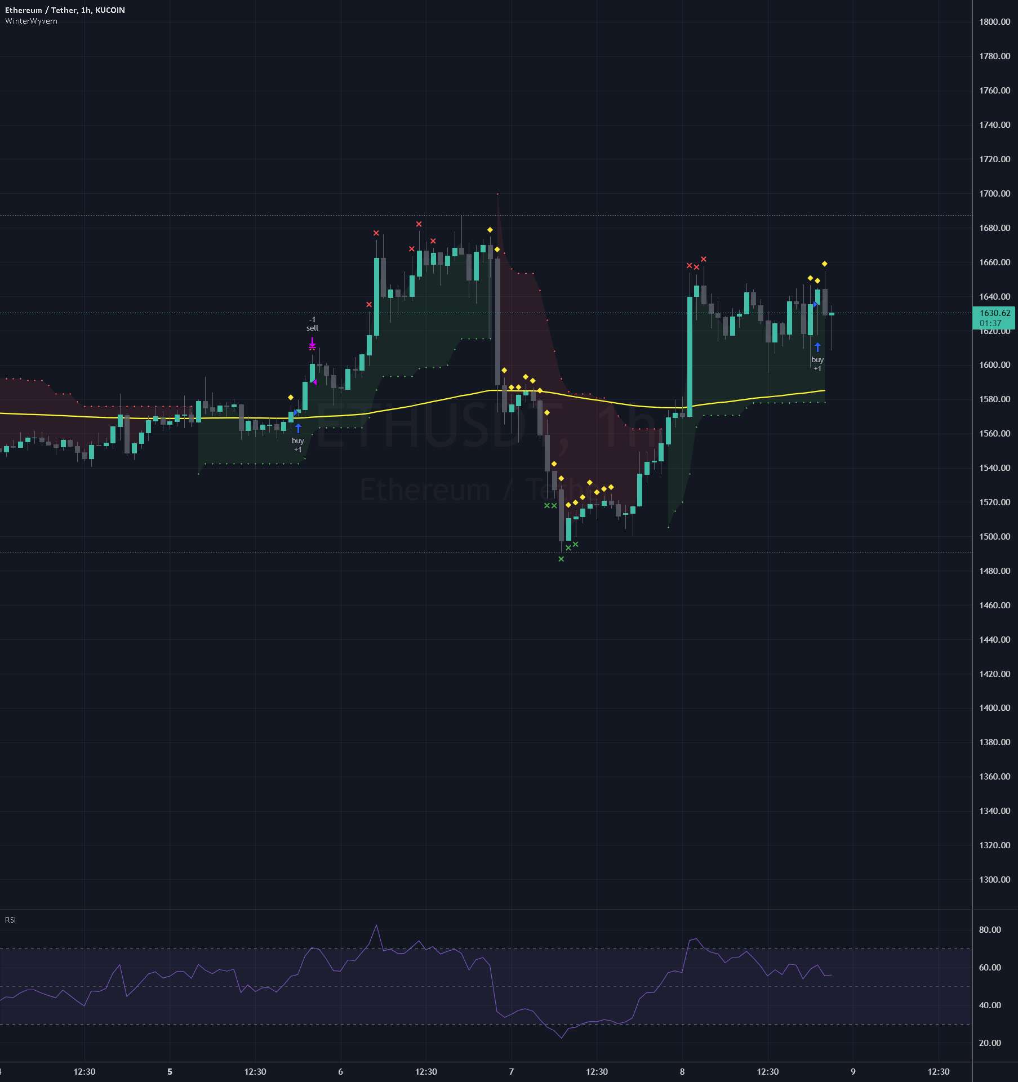Click the 1600.00 price axis label
The width and height of the screenshot is (1018, 1082).
[994, 365]
